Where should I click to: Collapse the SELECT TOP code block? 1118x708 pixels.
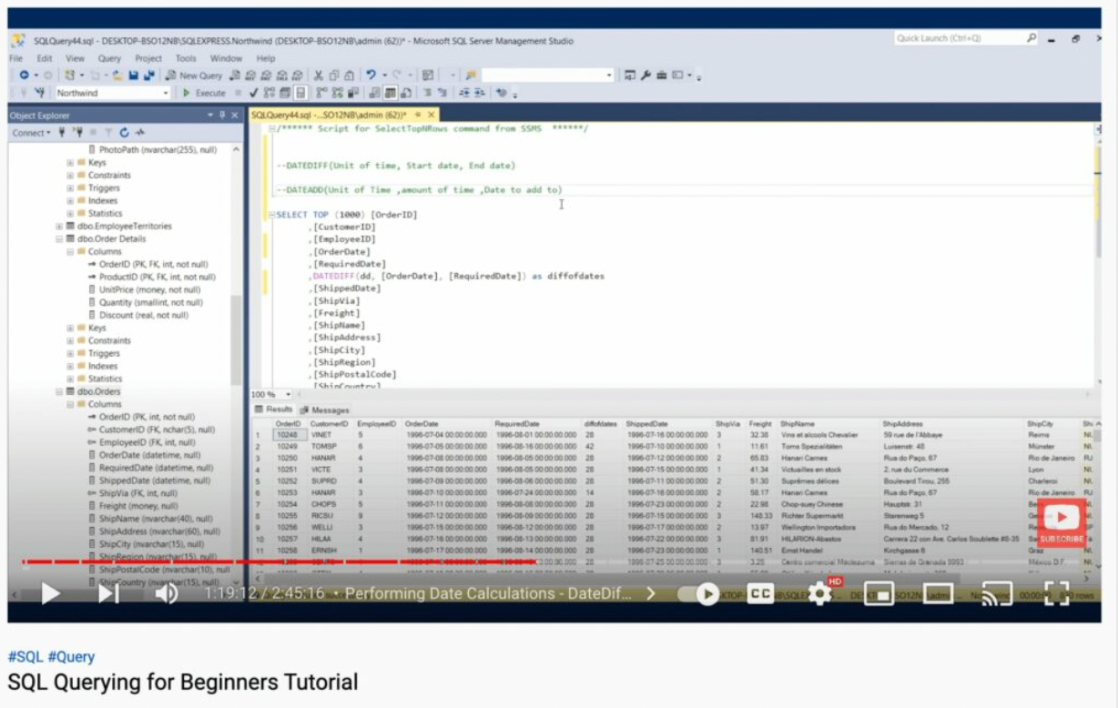click(x=271, y=215)
